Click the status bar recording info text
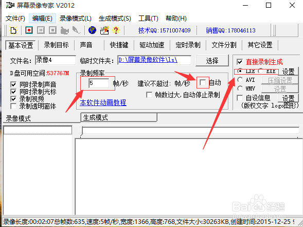 click(149, 222)
